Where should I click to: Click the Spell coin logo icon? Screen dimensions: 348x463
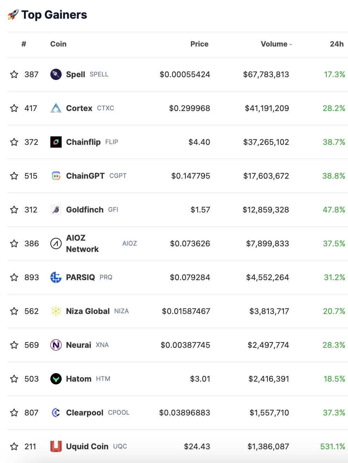click(x=56, y=74)
